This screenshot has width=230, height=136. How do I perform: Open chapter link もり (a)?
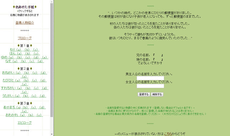(16, 50)
